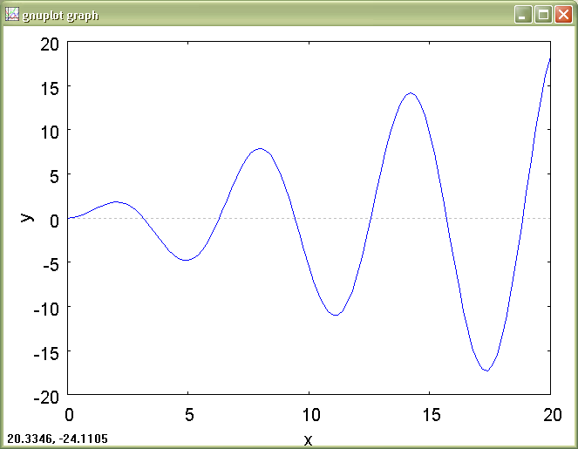Maximize the gnuplot graph window
Viewport: 578px width, 449px height.
pos(543,15)
